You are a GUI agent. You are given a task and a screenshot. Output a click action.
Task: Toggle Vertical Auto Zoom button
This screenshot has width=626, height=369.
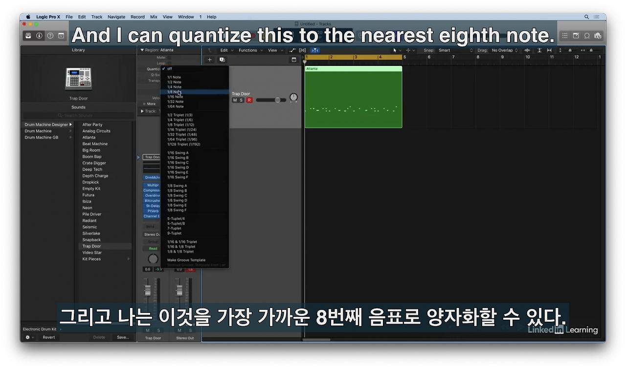539,50
